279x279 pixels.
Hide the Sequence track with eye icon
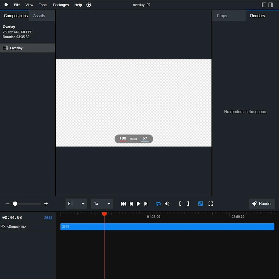click(x=3, y=227)
